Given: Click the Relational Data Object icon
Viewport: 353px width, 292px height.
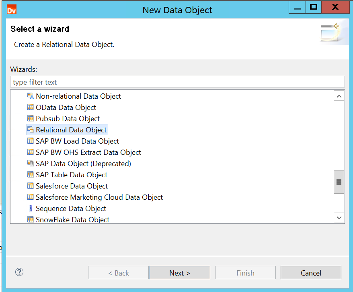Looking at the screenshot, I should coord(30,130).
